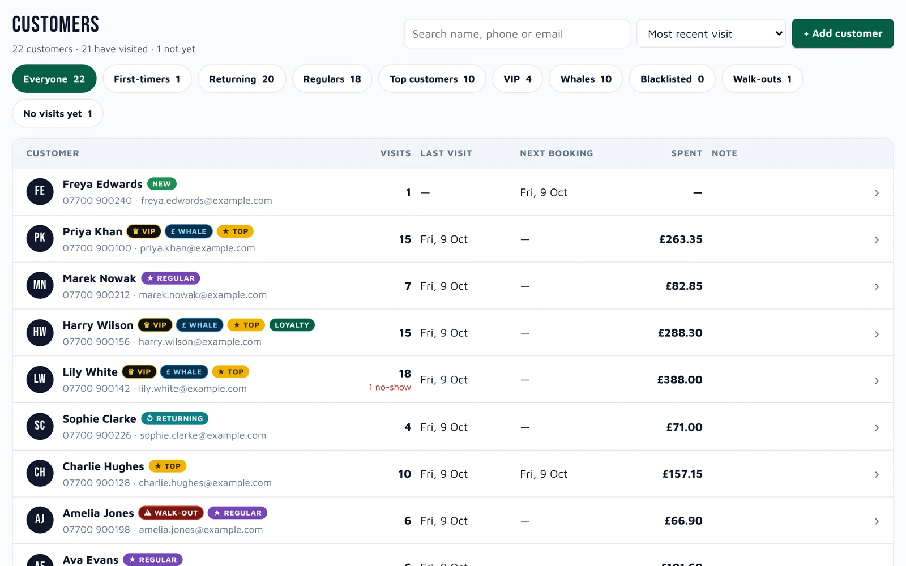Click Lily White's 1 no-show note
Image resolution: width=906 pixels, height=566 pixels.
pyautogui.click(x=390, y=387)
